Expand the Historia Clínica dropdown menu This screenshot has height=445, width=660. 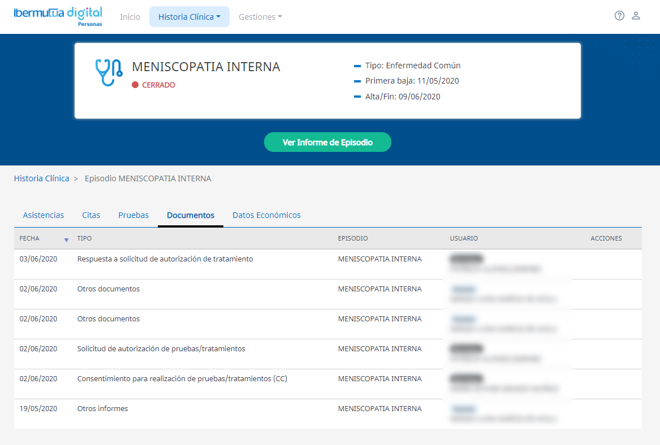[x=189, y=17]
